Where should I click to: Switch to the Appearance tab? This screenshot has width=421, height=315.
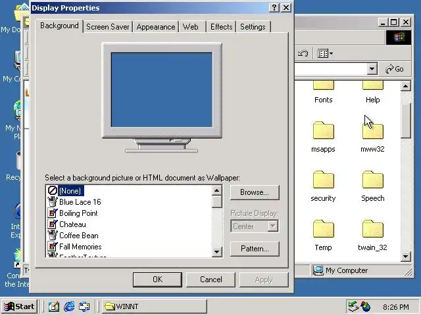tap(156, 27)
